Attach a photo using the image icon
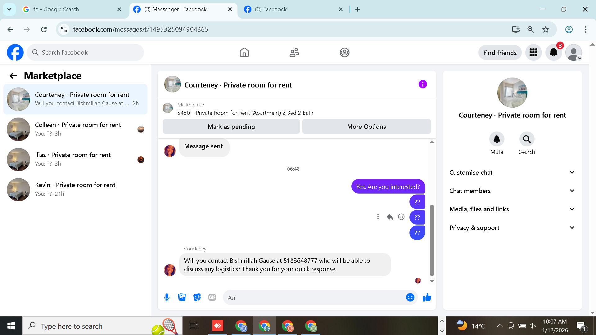 (x=182, y=297)
